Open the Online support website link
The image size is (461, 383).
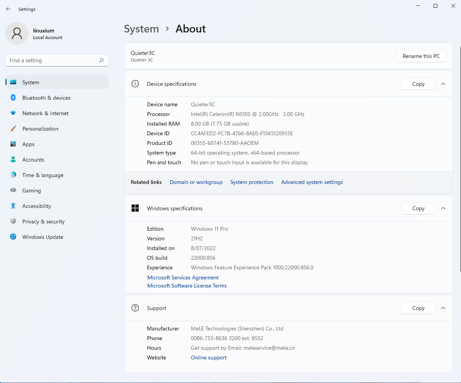point(209,357)
